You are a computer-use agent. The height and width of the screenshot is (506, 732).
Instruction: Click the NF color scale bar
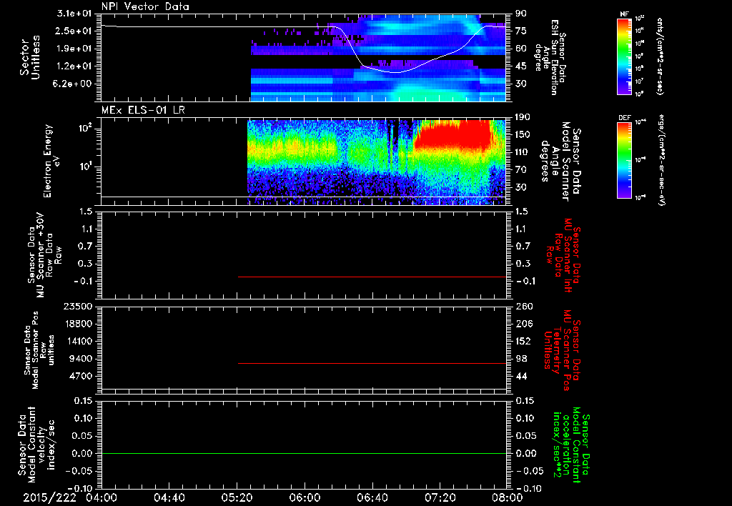coord(625,56)
